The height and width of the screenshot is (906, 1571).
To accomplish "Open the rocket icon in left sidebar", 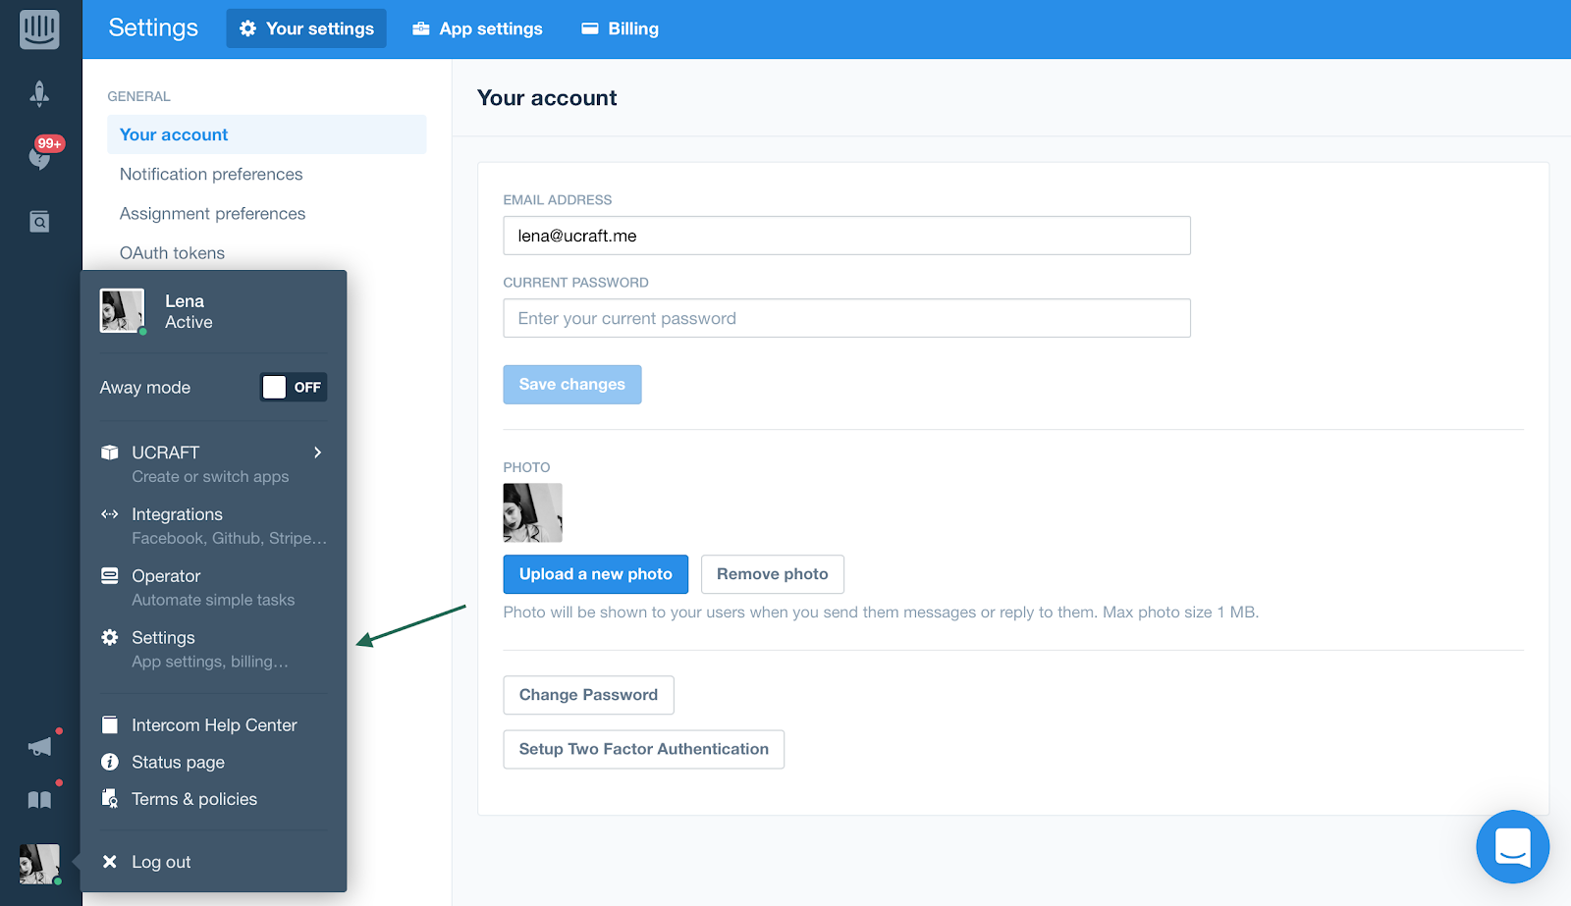I will (x=39, y=93).
